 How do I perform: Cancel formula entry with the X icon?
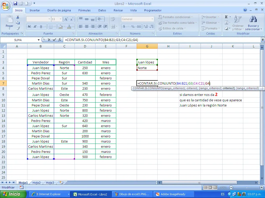[49, 40]
